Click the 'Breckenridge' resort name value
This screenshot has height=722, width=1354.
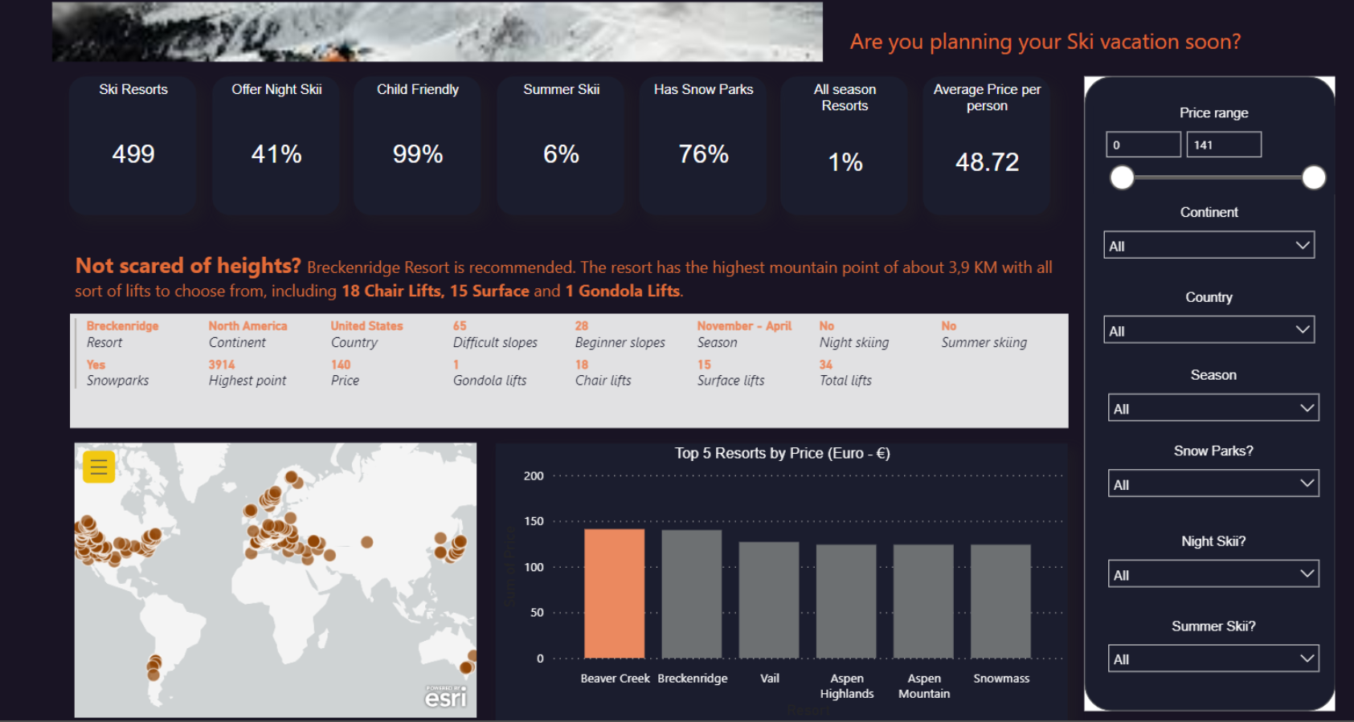tap(122, 326)
